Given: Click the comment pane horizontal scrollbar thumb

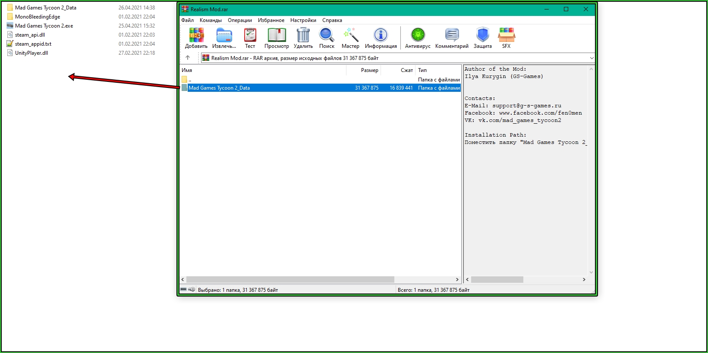Looking at the screenshot, I should (497, 279).
